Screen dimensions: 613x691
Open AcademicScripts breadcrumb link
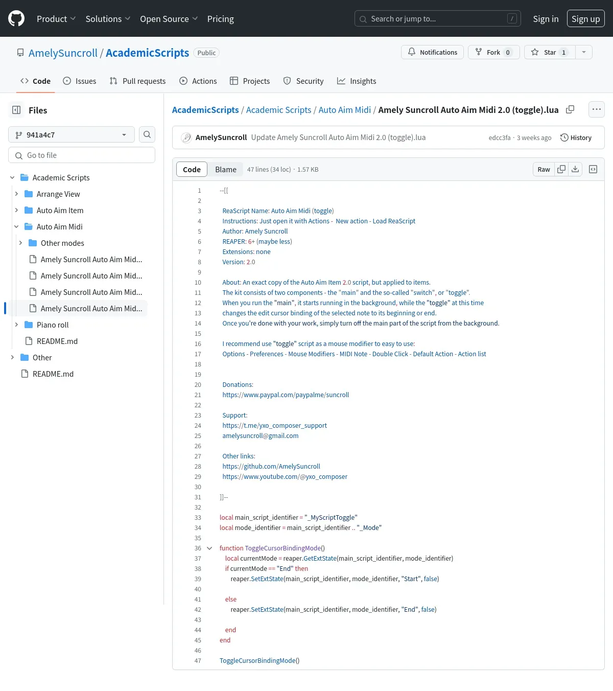click(205, 110)
